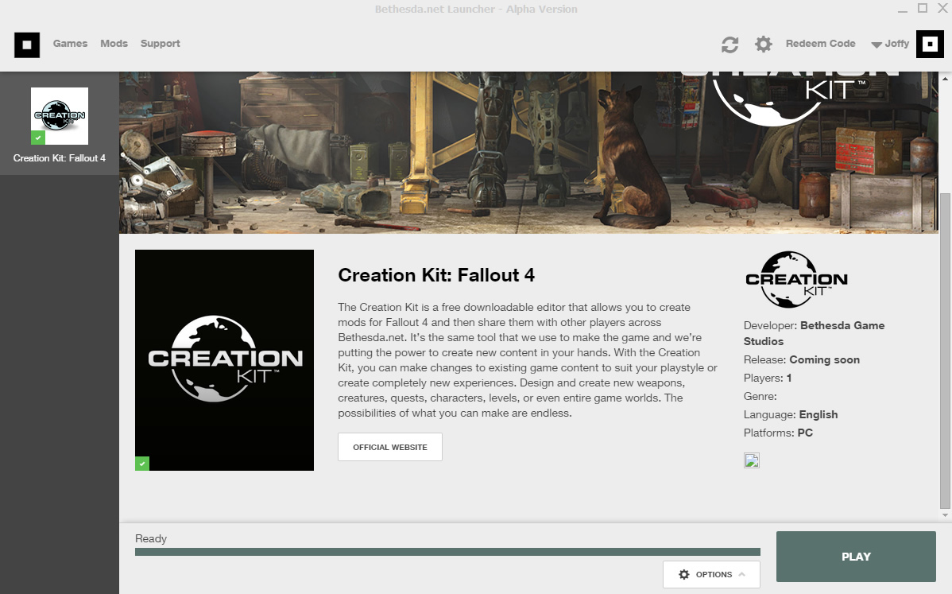Open the Mods menu
Viewport: 952px width, 594px height.
click(114, 44)
